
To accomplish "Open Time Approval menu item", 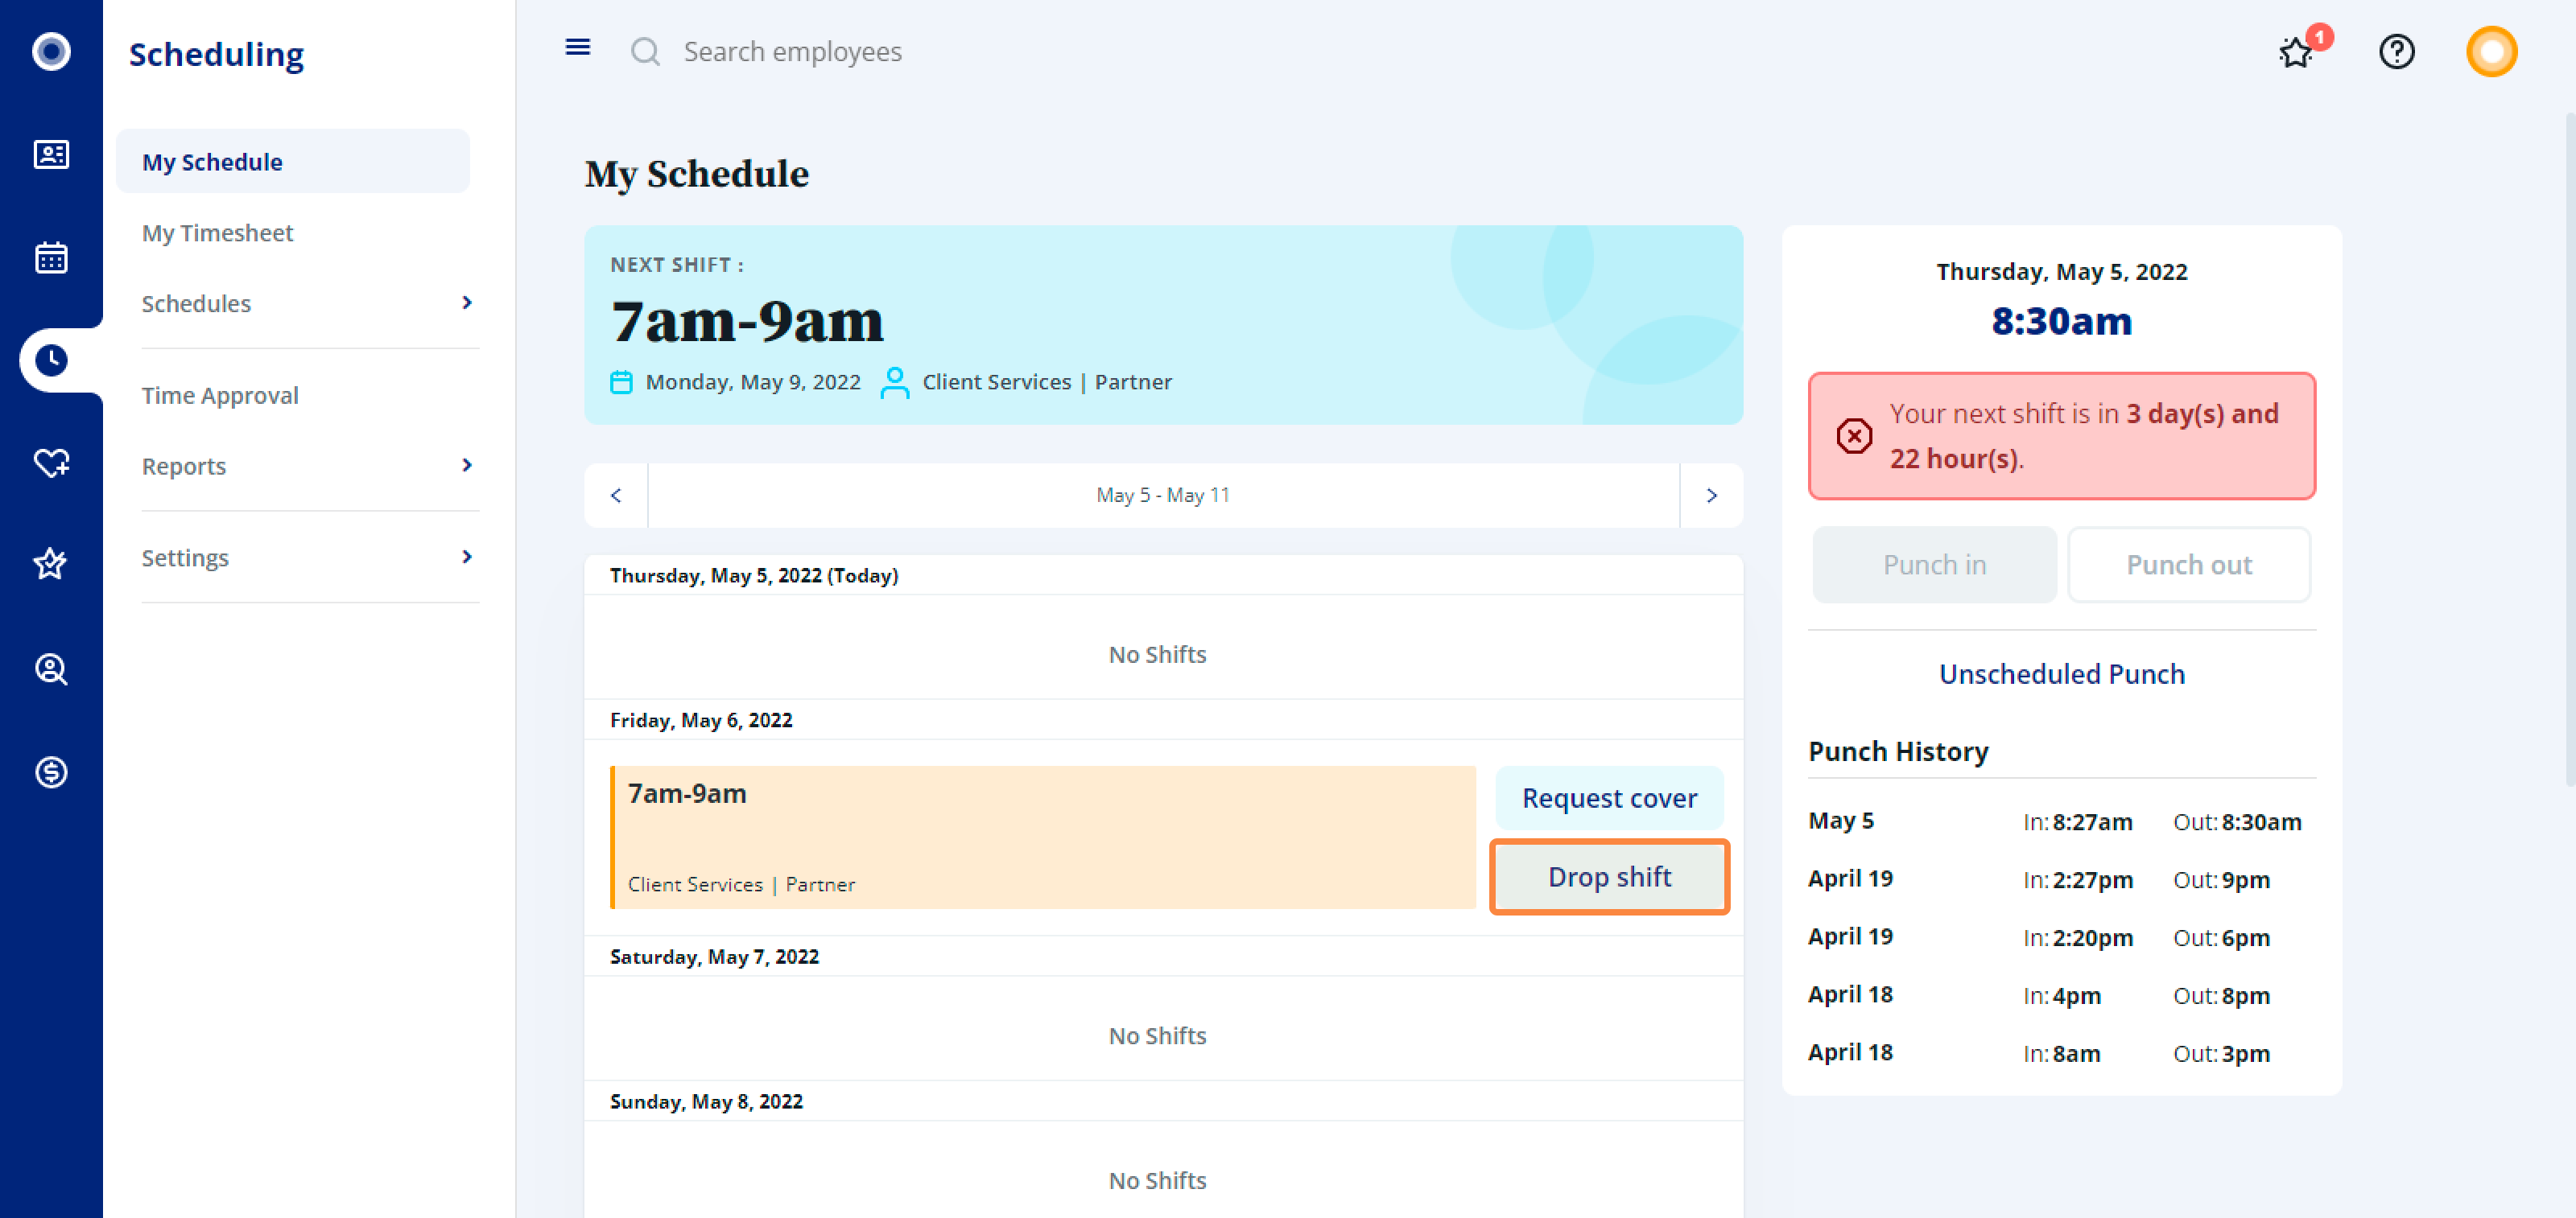I will point(220,396).
